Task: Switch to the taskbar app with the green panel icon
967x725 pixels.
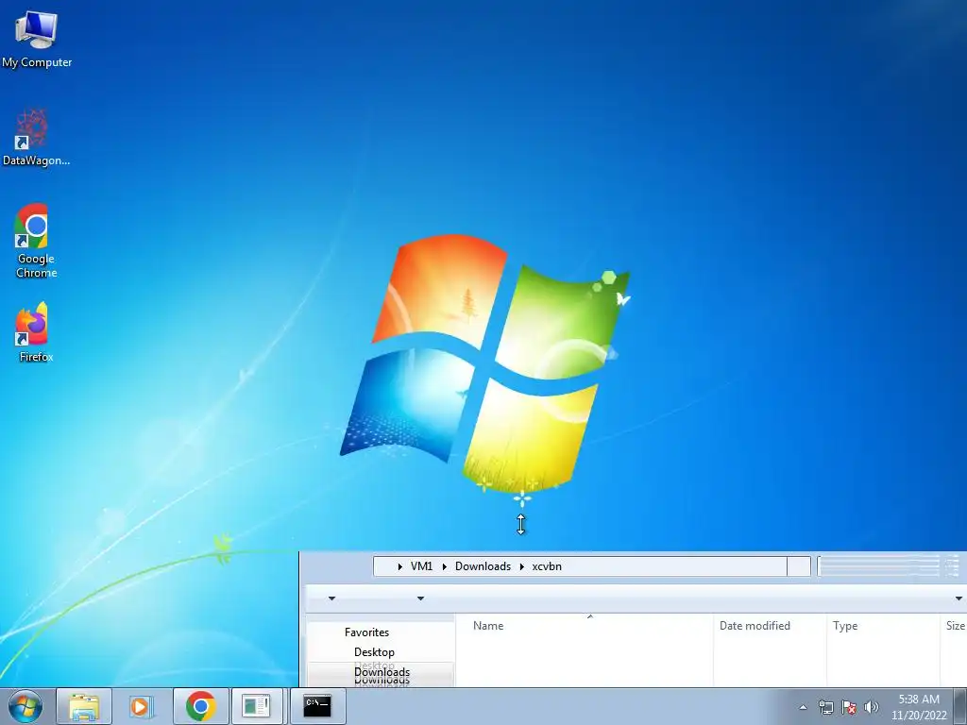Action: click(257, 706)
